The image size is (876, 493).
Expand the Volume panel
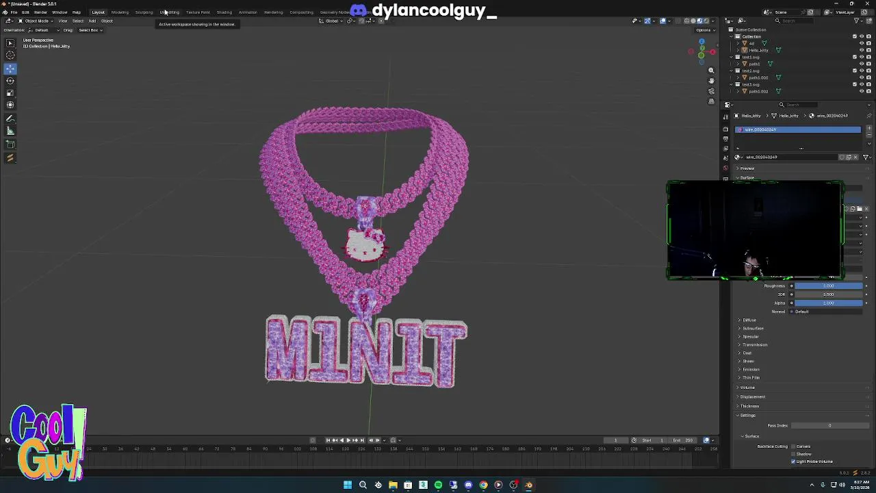[x=746, y=388]
